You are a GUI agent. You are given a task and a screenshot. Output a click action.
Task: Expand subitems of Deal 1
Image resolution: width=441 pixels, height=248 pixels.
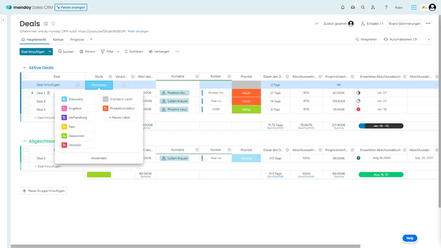tap(32, 93)
